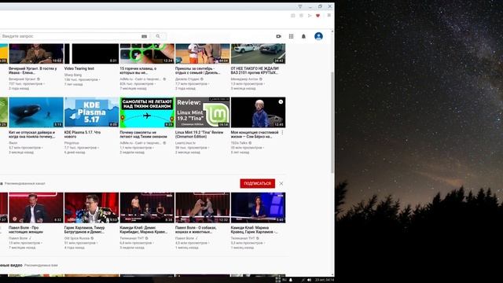Open the Приколы за сентябрь video thumbnail
The height and width of the screenshot is (283, 503).
click(x=203, y=53)
